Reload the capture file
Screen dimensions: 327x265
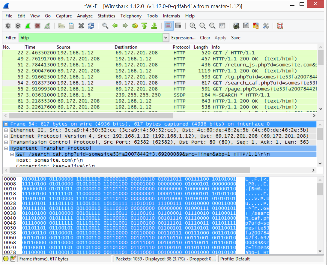(x=91, y=26)
